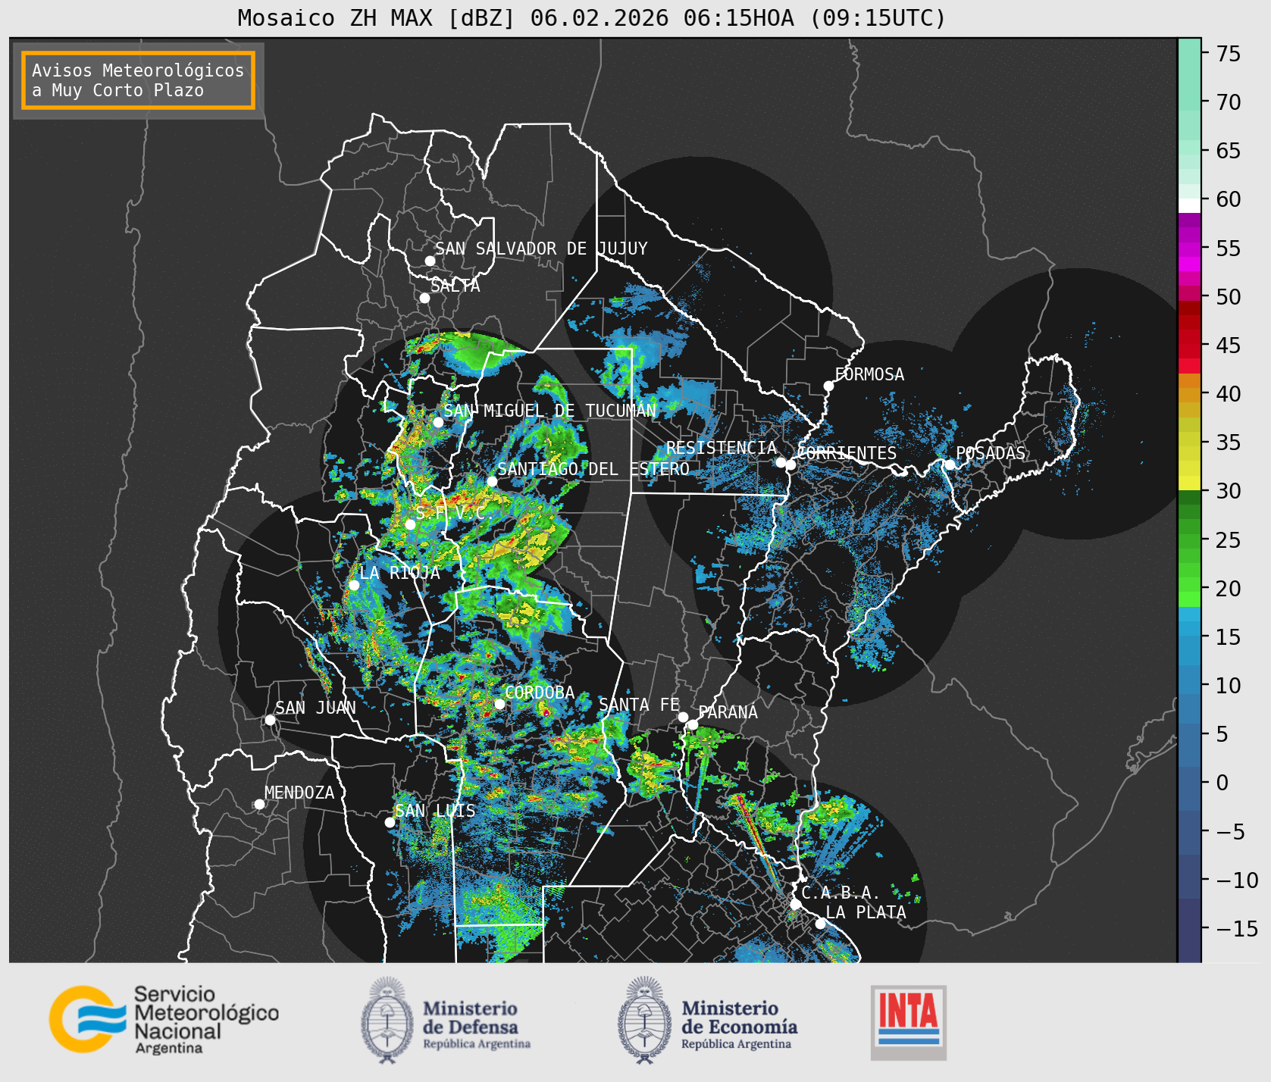The width and height of the screenshot is (1271, 1082).
Task: Click the 'C.A.B.A.' city label
Action: pyautogui.click(x=841, y=893)
